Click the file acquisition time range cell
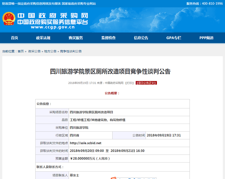Screen dimensions: 225x179 (x=129, y=151)
